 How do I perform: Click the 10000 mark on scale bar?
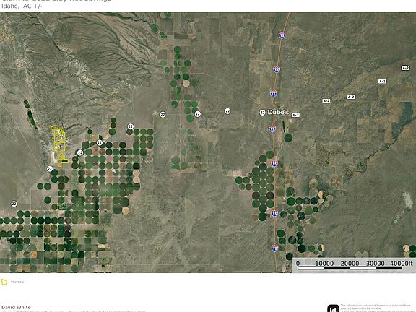coord(324,264)
